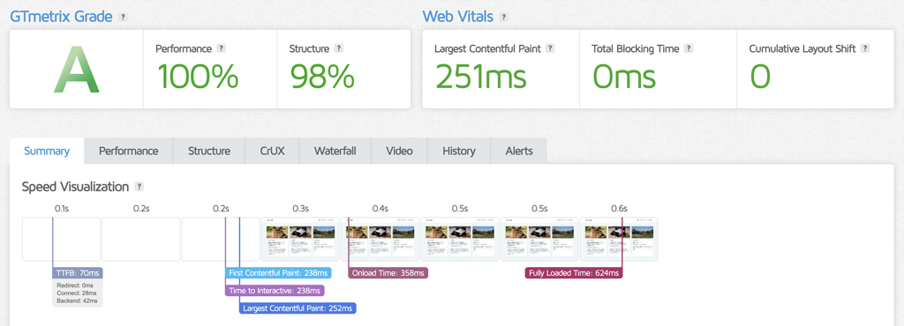Click the Cumulative Layout Shift value 0

tap(760, 77)
